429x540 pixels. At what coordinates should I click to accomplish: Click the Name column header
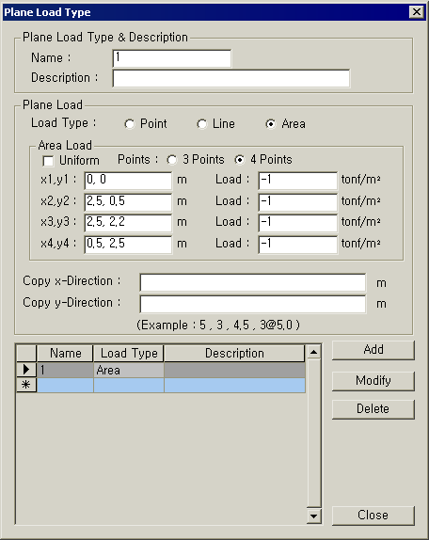point(65,354)
